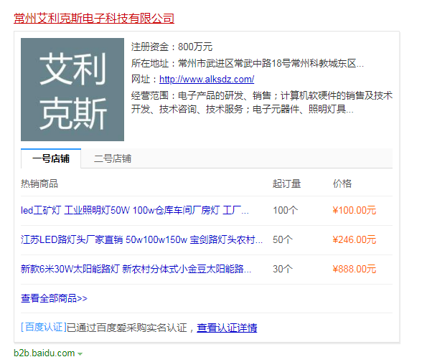Open the 查看认证详情 link

[227, 328]
